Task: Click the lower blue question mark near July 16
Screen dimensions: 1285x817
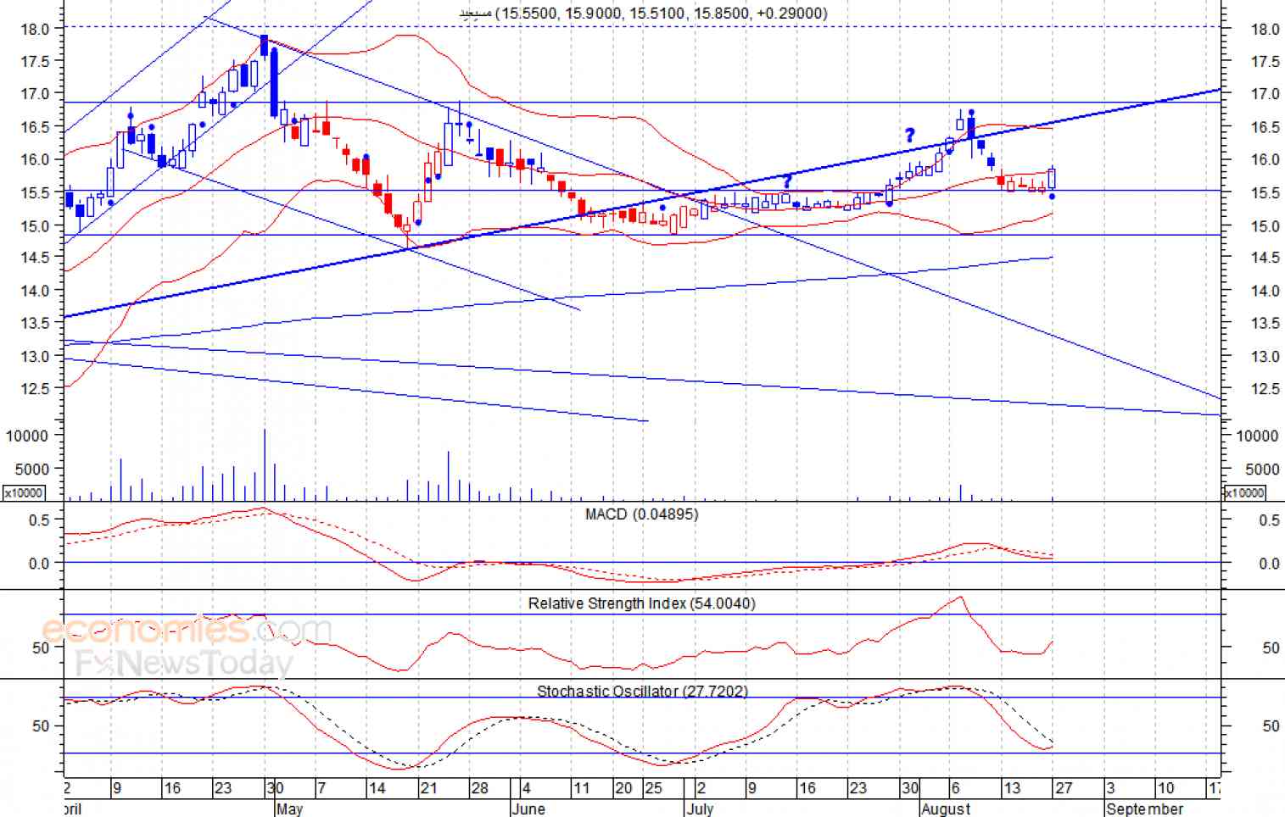Action: pyautogui.click(x=787, y=181)
